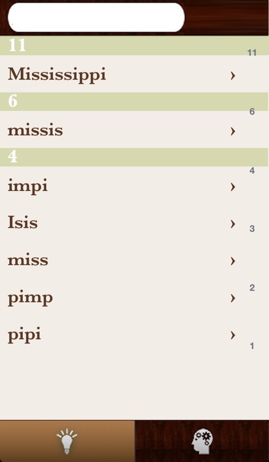
Task: Select the word missis
Action: 35,131
